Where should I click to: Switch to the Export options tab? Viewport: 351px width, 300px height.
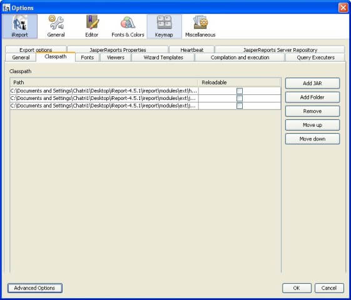36,49
